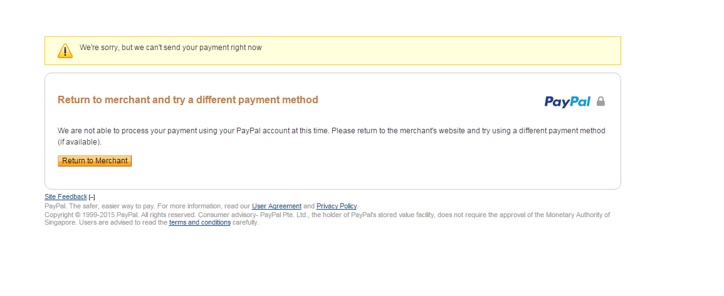Click the "(if available)." text line
Screen dimensions: 724x296
coord(80,142)
